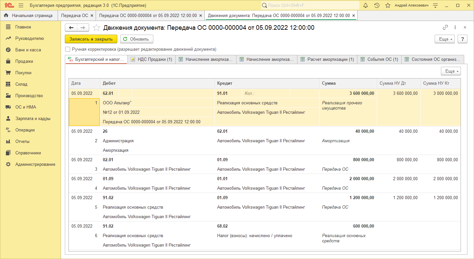Go back with the left arrow
The image size is (474, 259).
71,28
